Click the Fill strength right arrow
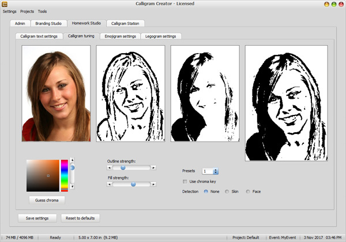Screen dimensions: 346x242 click(x=153, y=184)
